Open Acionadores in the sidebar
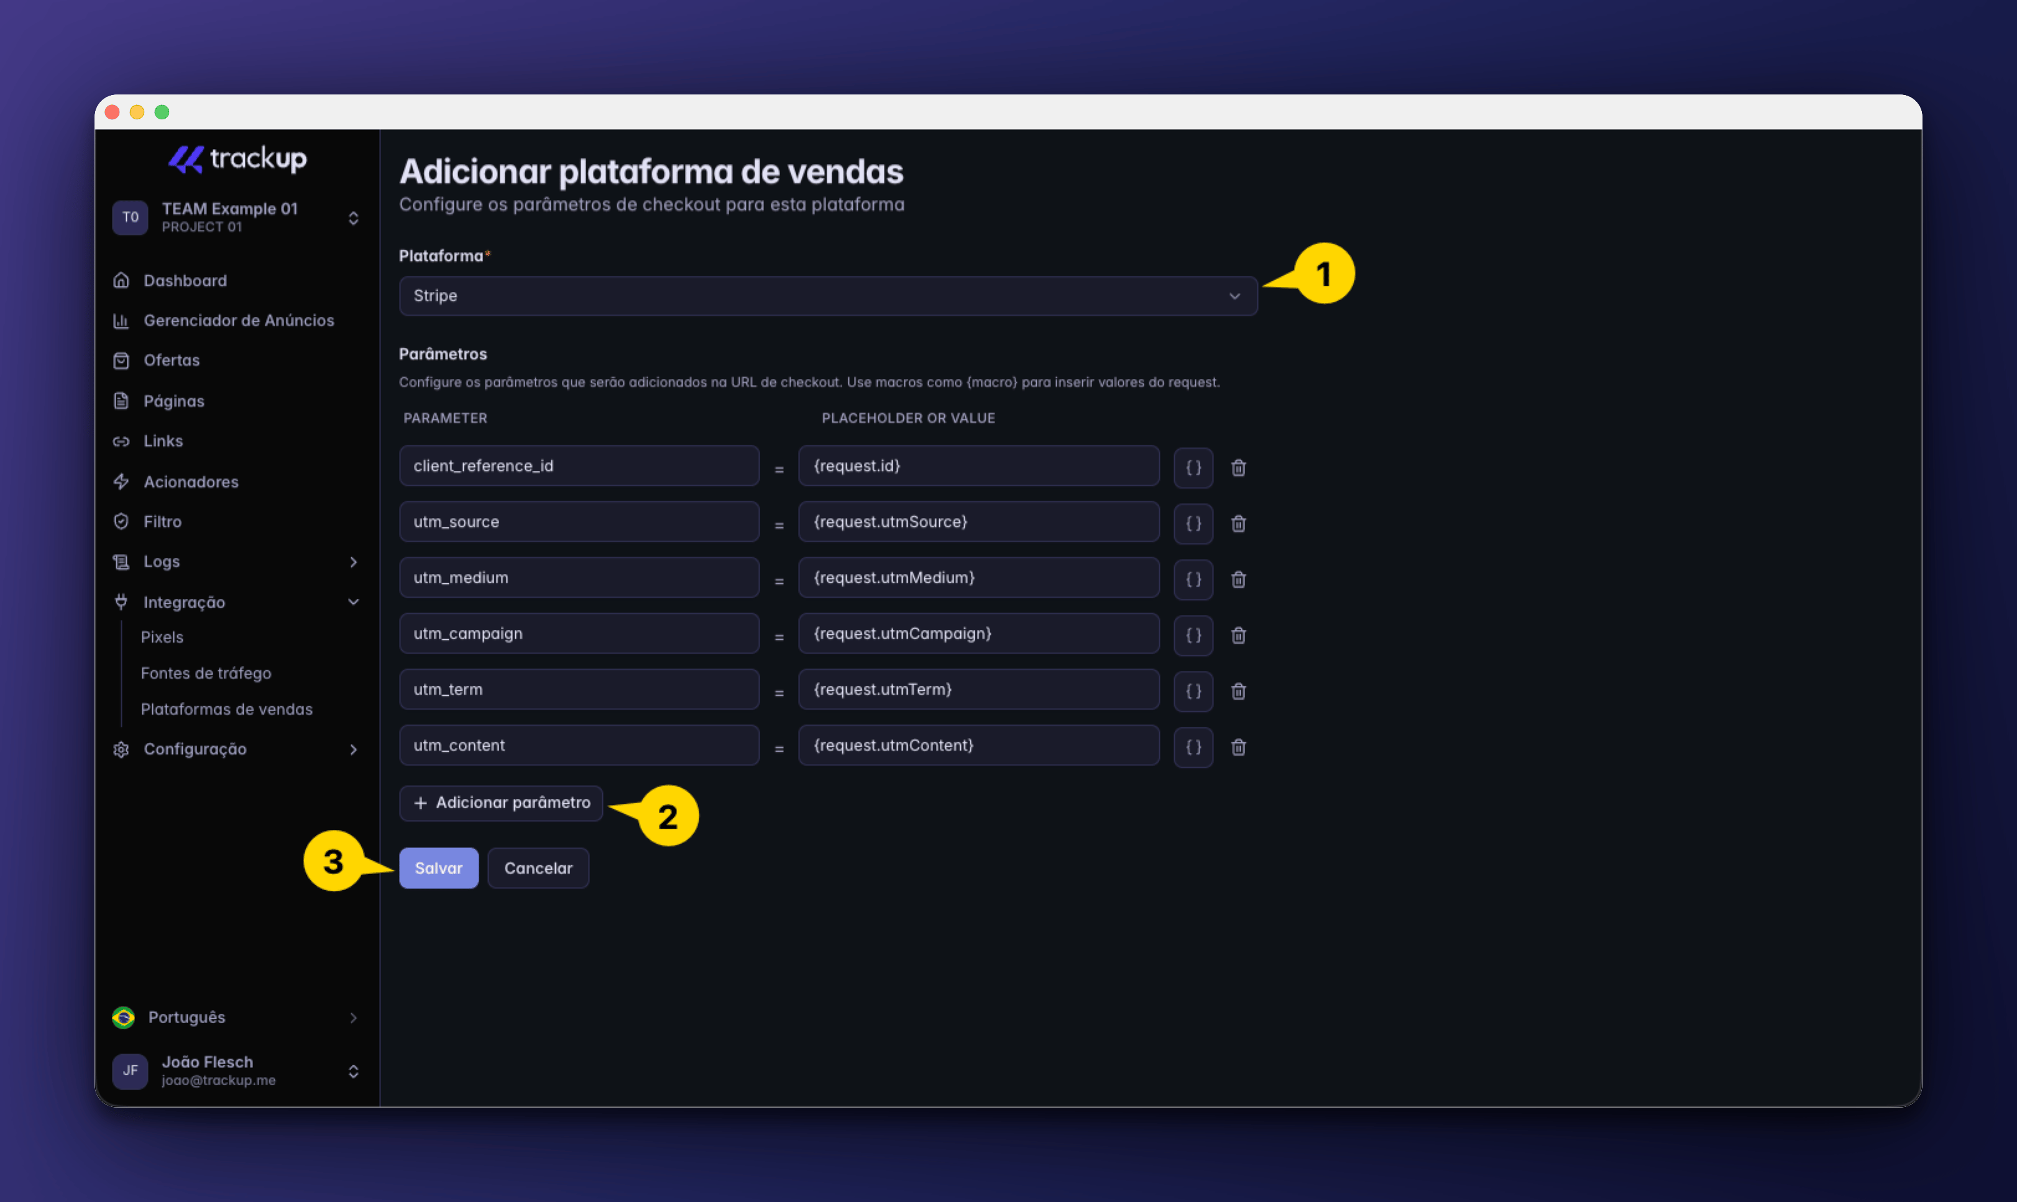Viewport: 2017px width, 1202px height. pos(191,482)
